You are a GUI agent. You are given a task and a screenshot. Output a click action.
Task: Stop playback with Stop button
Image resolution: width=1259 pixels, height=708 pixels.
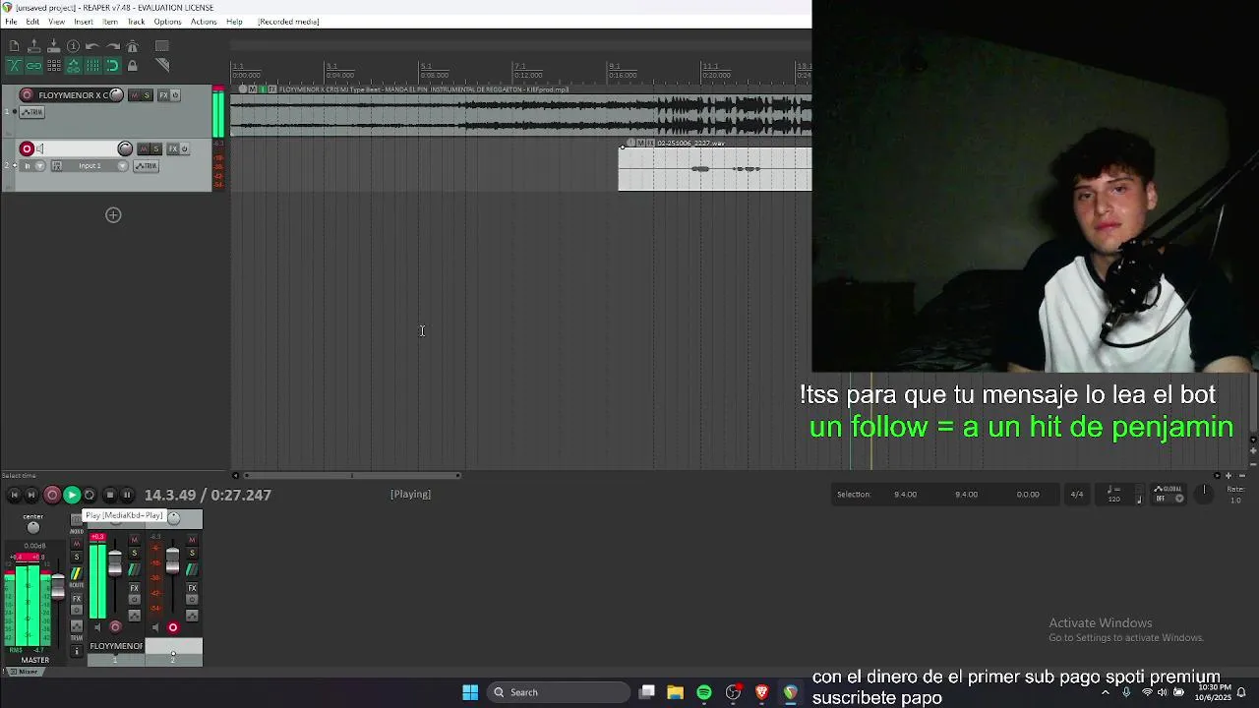109,496
